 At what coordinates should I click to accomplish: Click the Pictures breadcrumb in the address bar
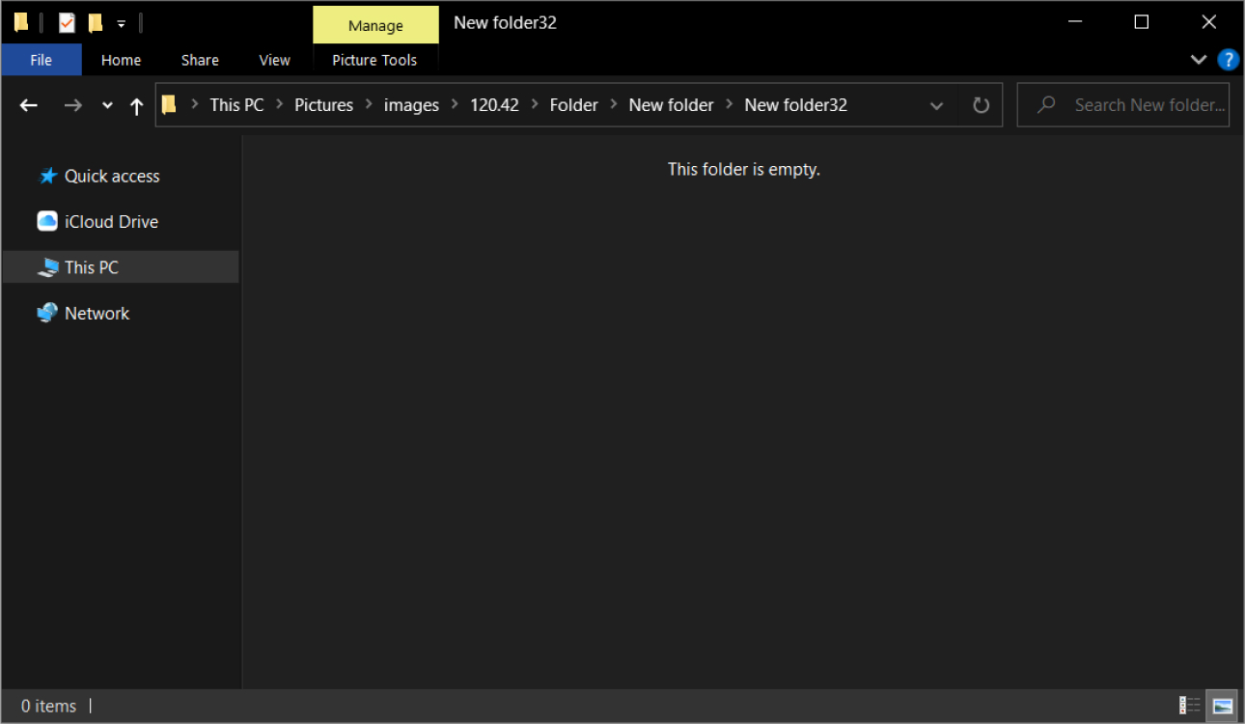coord(323,104)
